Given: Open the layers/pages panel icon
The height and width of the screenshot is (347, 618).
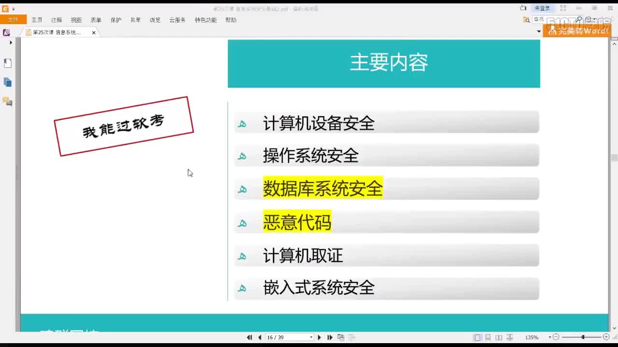Looking at the screenshot, I should [7, 82].
